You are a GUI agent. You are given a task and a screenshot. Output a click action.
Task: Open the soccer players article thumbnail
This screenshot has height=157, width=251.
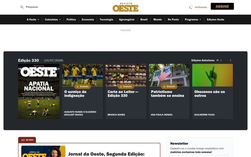click(x=82, y=75)
